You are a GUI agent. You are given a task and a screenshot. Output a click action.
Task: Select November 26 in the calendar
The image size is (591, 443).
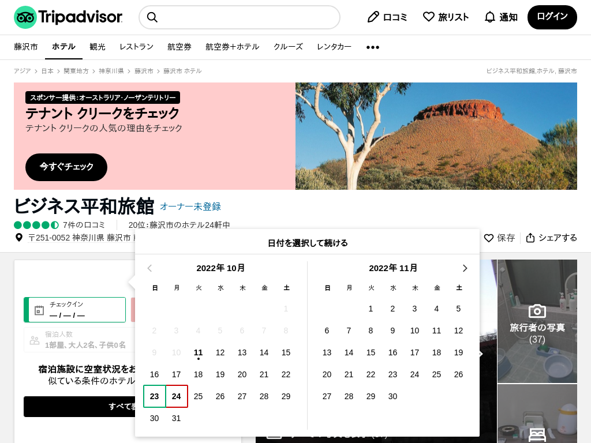click(x=458, y=374)
